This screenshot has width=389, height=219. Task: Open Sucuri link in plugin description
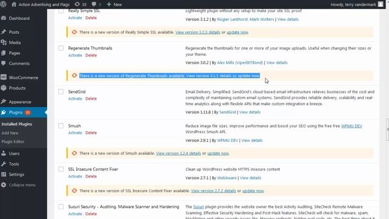coord(199,207)
